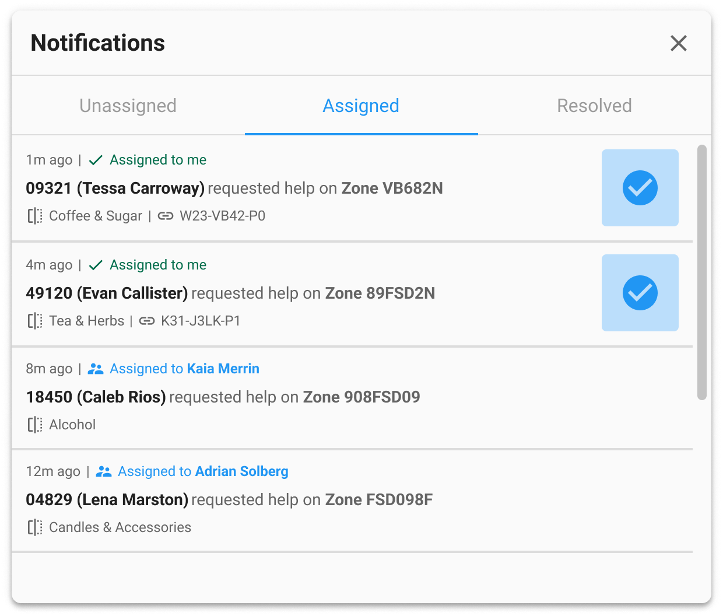Click the notifications list scrollbar
723x616 pixels.
(x=702, y=272)
